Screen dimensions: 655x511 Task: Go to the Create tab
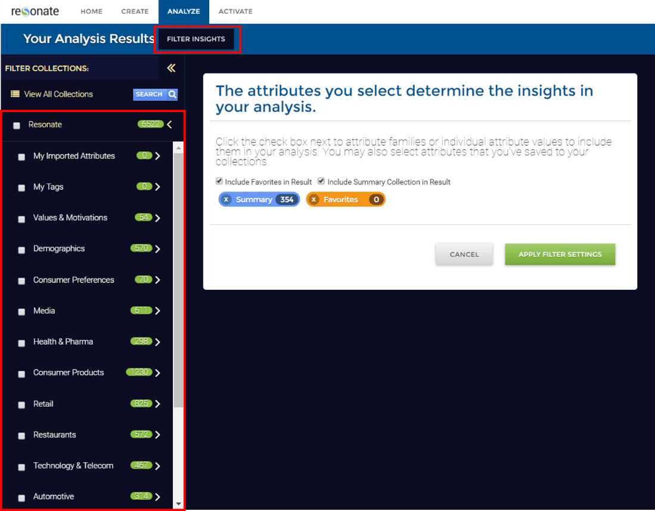(135, 11)
